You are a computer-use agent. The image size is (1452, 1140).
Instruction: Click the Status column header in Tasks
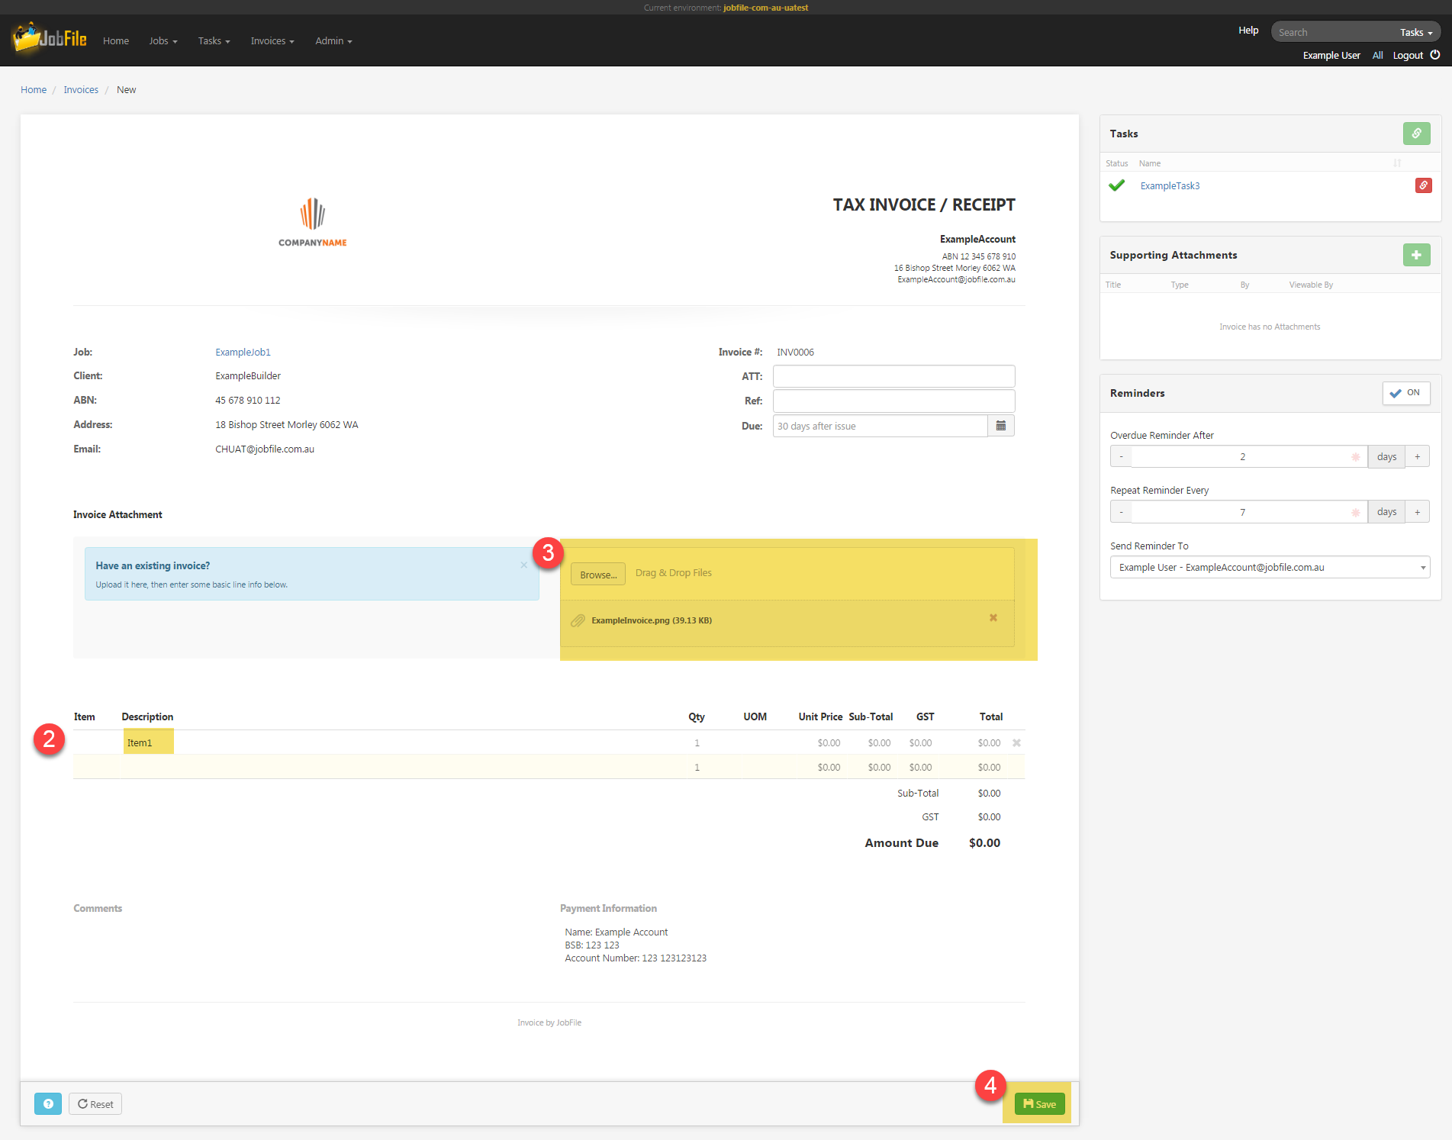coord(1116,163)
